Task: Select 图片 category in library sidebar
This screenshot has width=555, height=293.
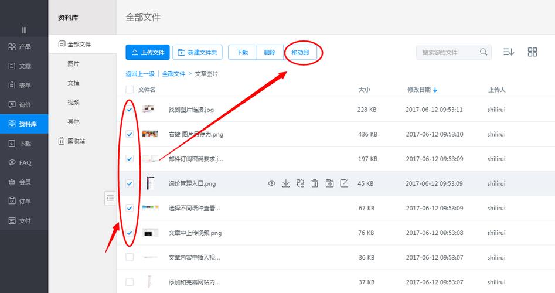Action: [x=73, y=64]
